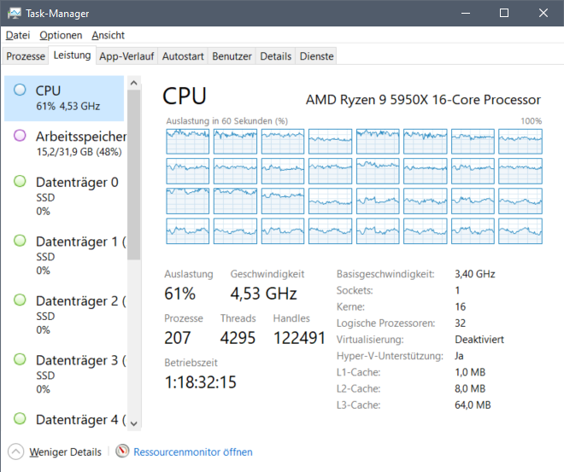Click sidebar scroll down arrow
Viewport: 564px width, 472px height.
(134, 423)
